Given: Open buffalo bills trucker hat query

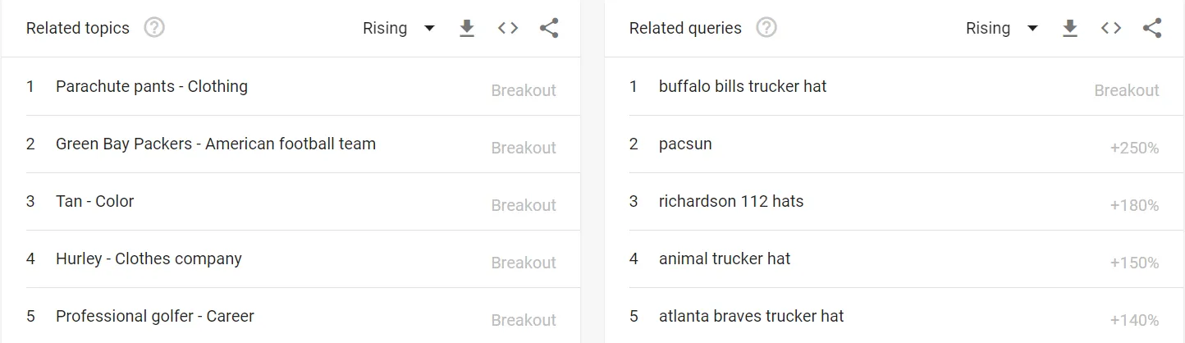Looking at the screenshot, I should pos(894,87).
